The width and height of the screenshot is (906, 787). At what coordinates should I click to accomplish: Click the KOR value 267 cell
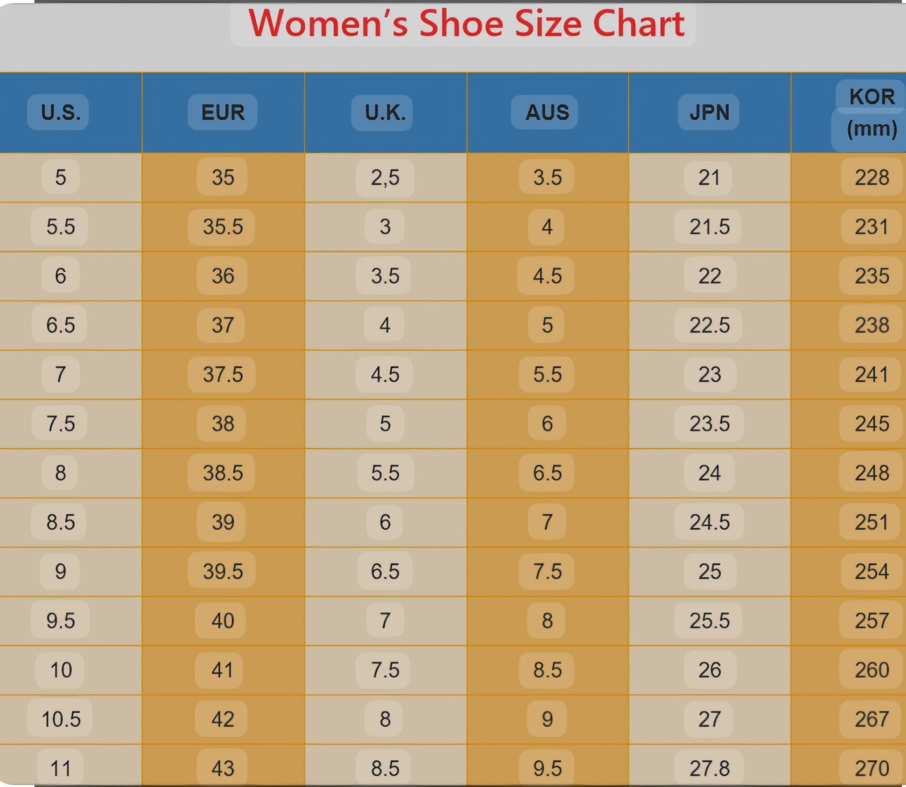(x=872, y=719)
